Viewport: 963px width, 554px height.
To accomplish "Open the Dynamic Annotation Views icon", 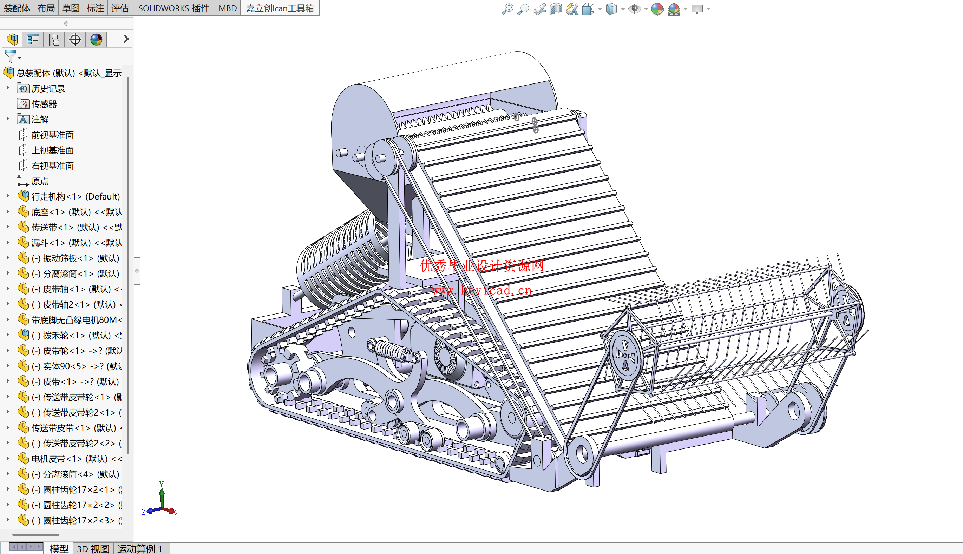I will click(572, 9).
